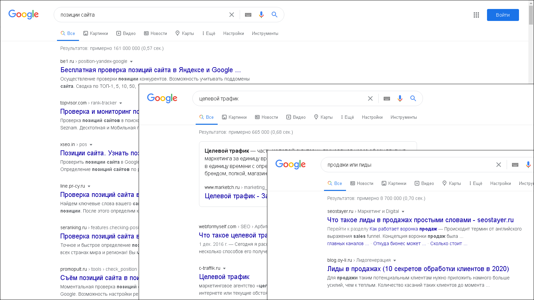Open the on-screen keyboard in the 'позиции сайта' search bar
The height and width of the screenshot is (300, 534).
click(248, 15)
